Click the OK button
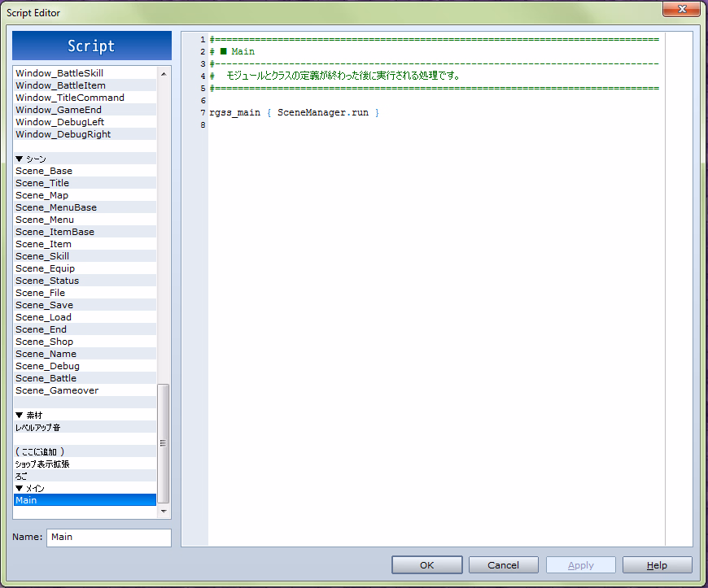Screen dimensions: 708x588 pyautogui.click(x=426, y=565)
